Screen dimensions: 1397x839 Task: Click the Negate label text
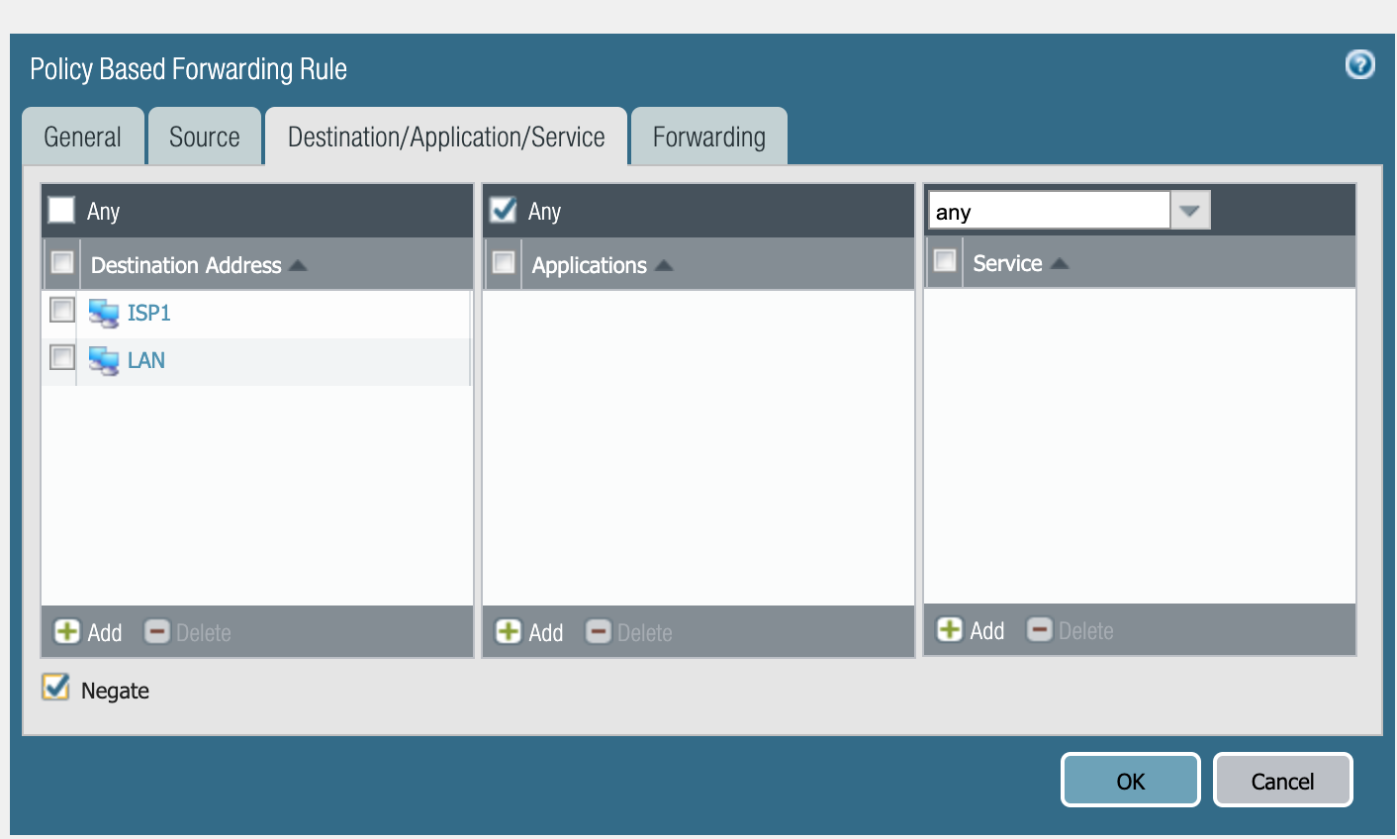click(115, 691)
